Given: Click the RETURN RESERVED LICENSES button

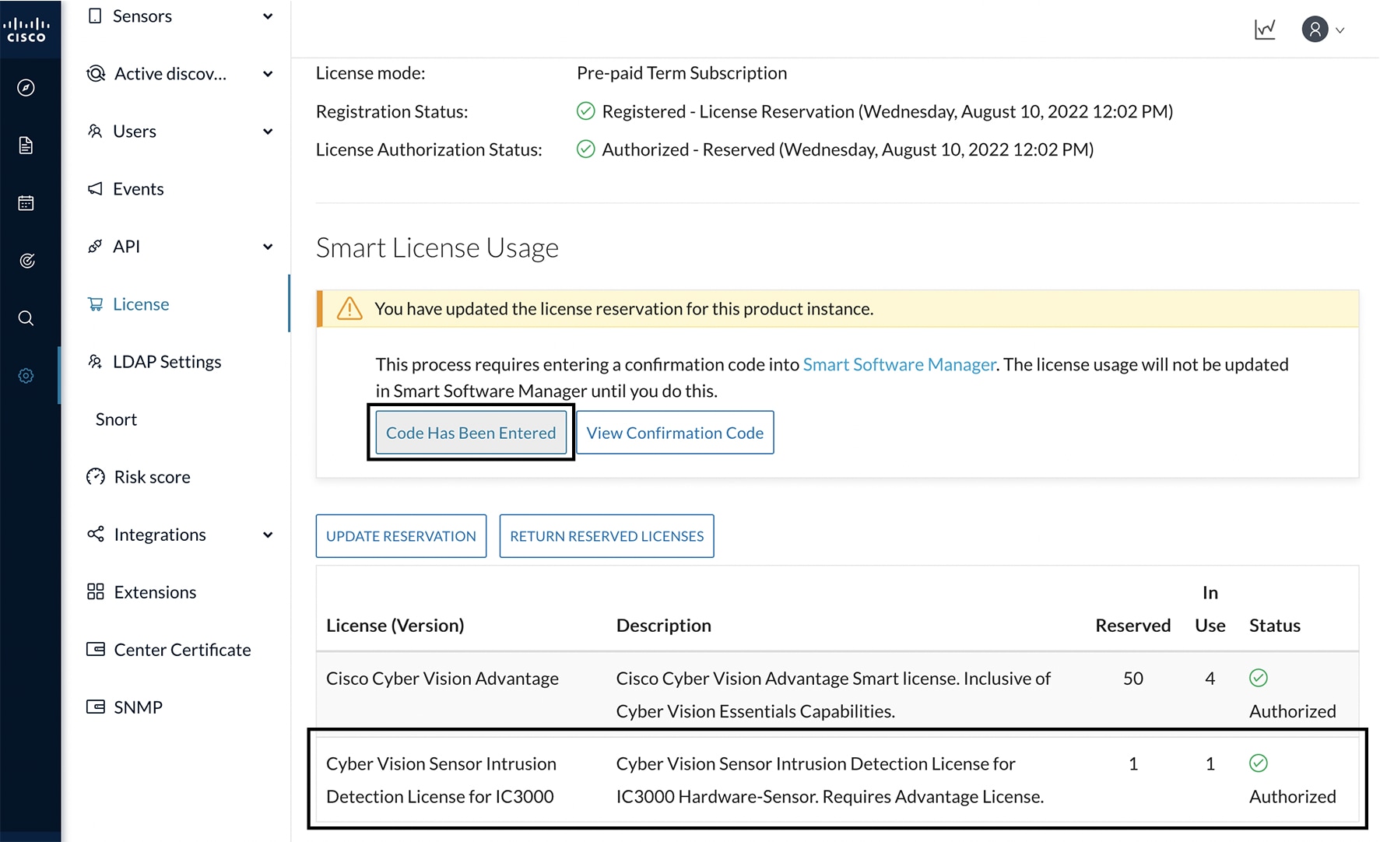Looking at the screenshot, I should [x=606, y=536].
